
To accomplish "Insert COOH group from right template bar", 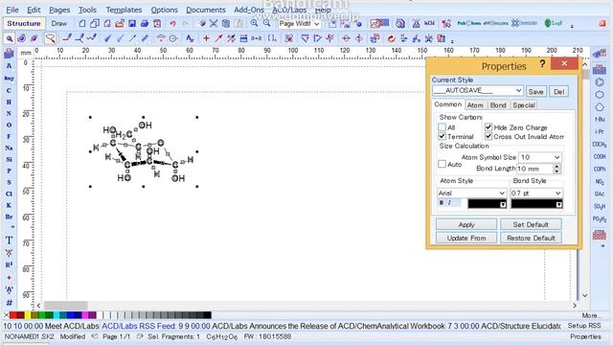I will (600, 156).
